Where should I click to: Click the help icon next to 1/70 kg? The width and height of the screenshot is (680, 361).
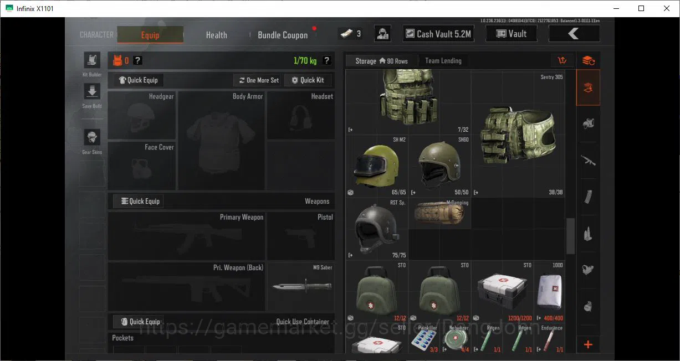click(327, 60)
